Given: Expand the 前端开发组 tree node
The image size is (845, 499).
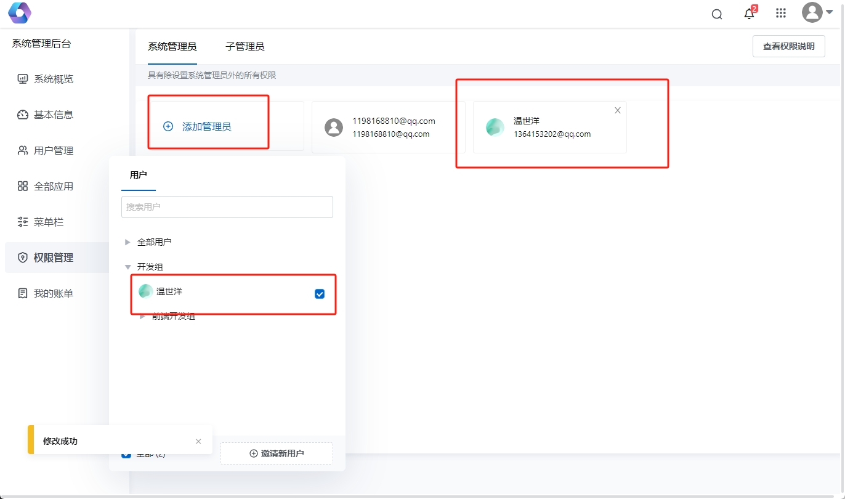Looking at the screenshot, I should (142, 316).
